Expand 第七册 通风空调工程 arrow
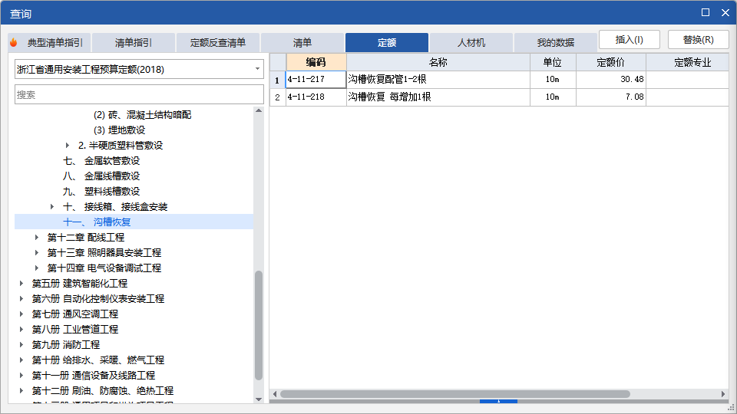This screenshot has width=737, height=414. coord(21,314)
